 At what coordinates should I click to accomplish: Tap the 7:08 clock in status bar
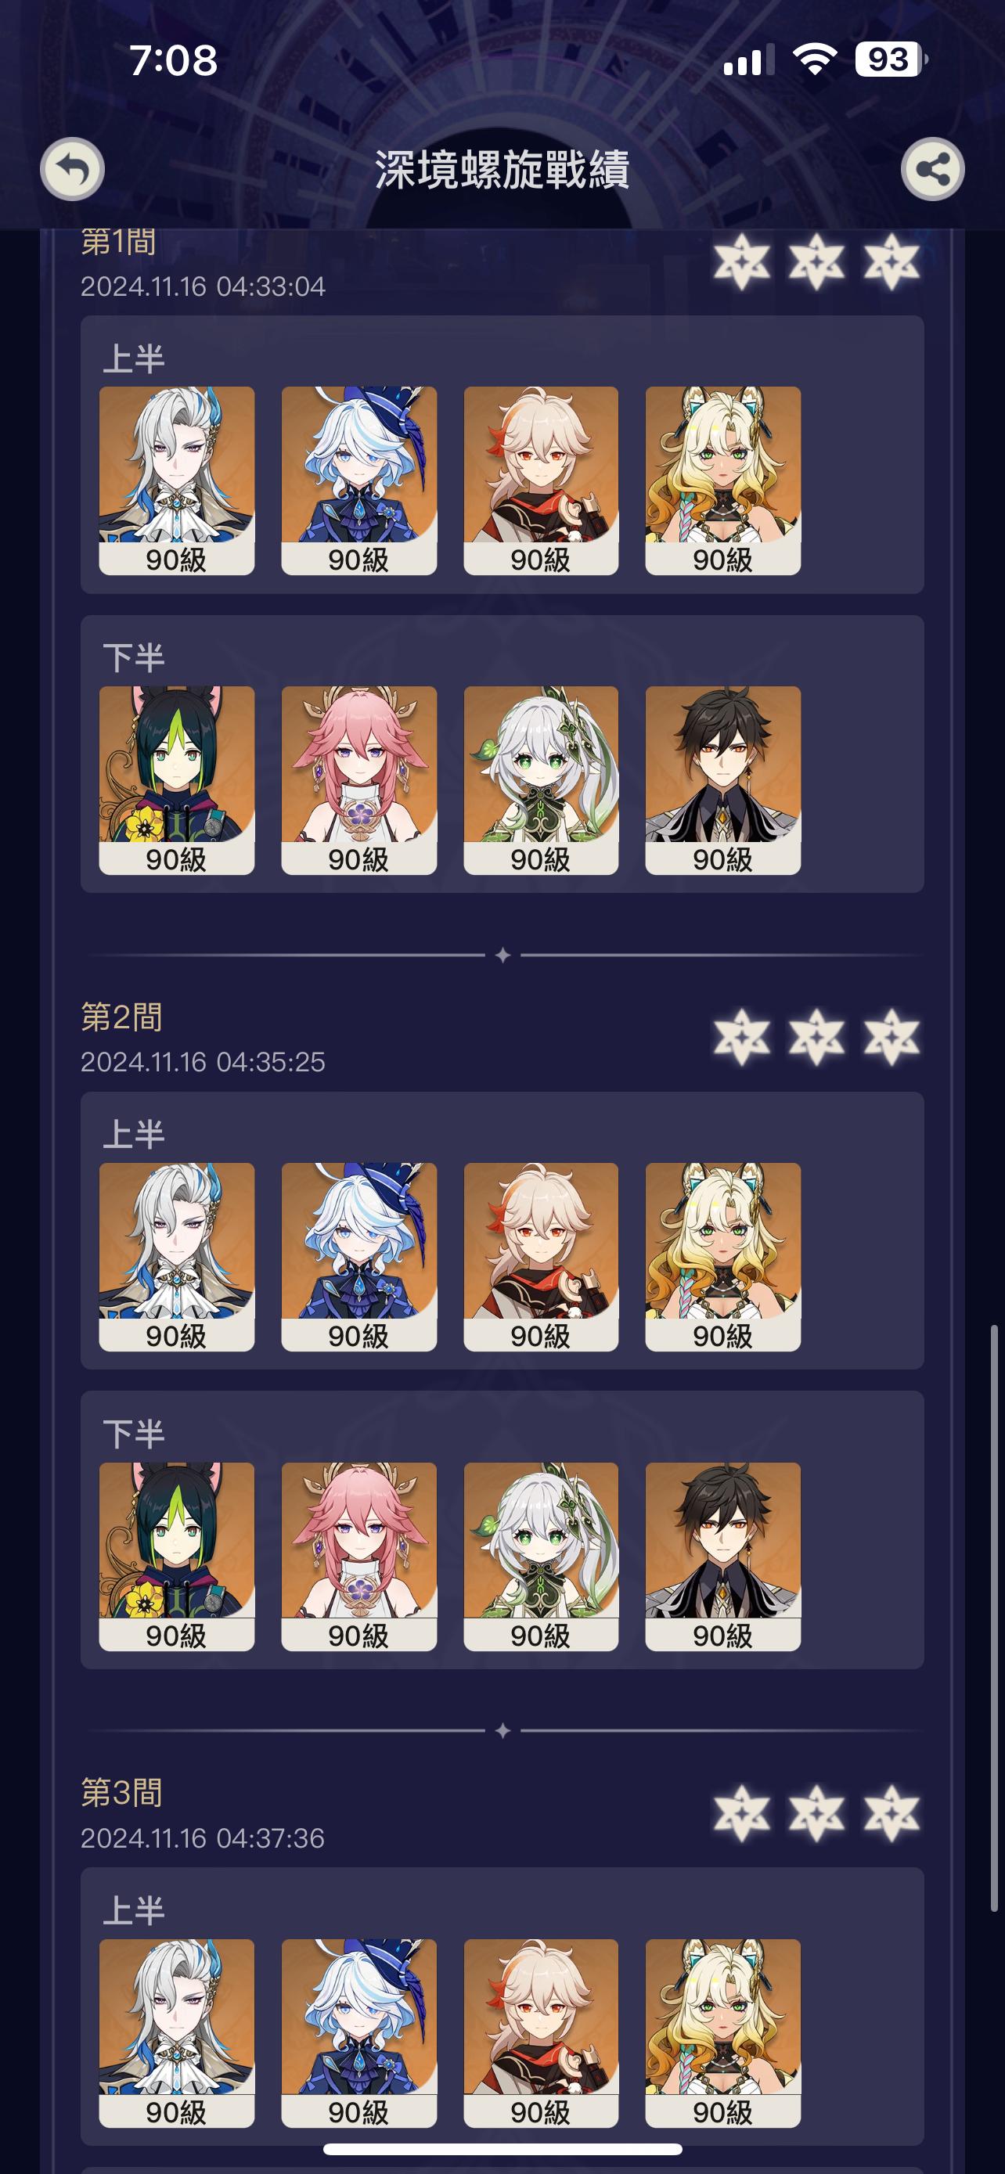[x=173, y=61]
